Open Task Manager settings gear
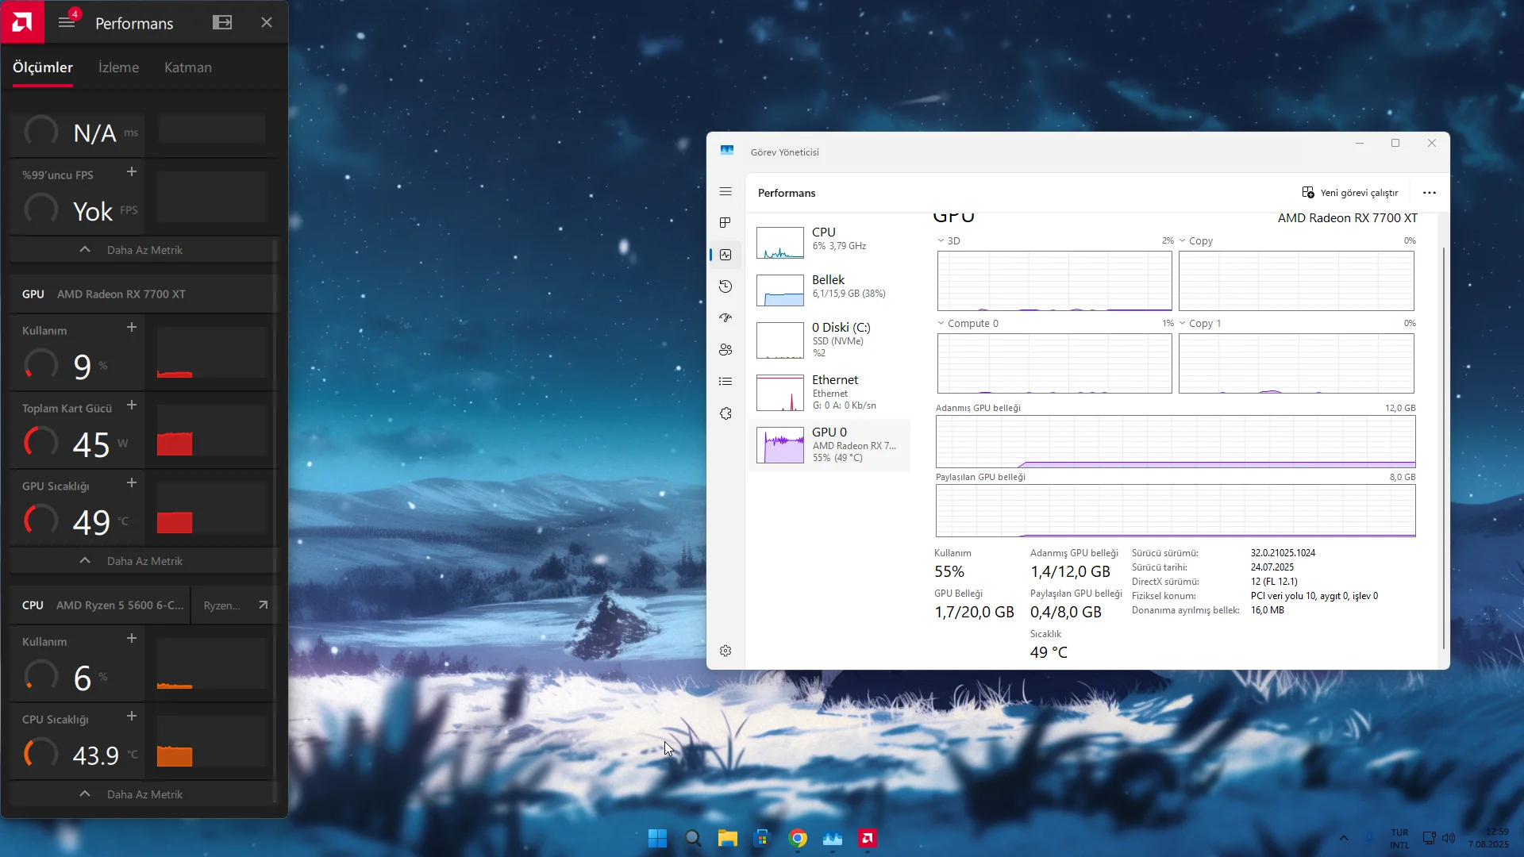Screen dimensions: 1524x857 point(726,651)
